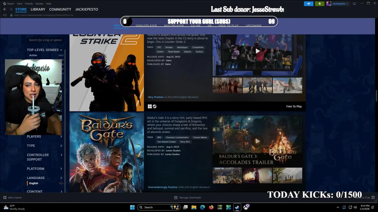Launch Firefox from the taskbar

tap(211, 207)
